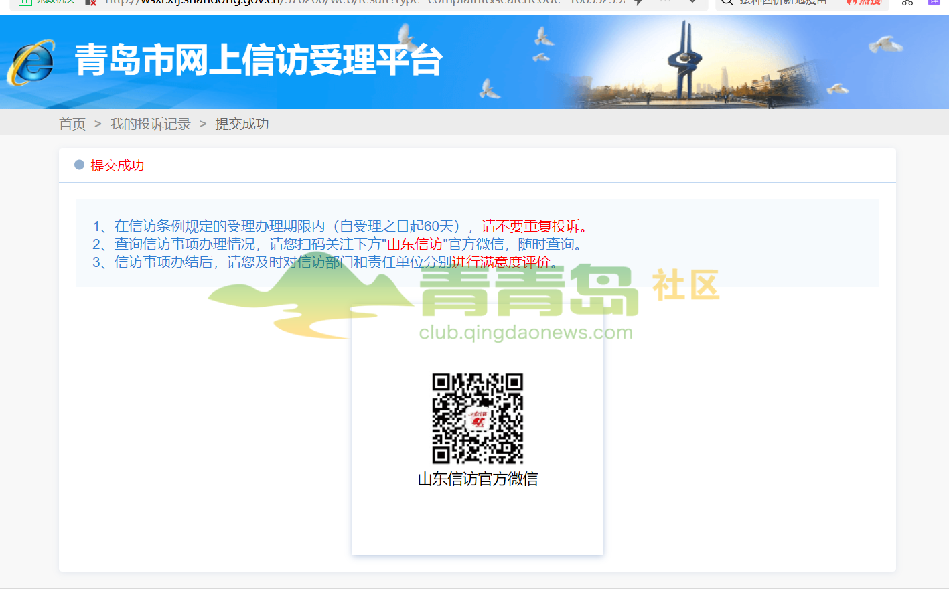Click the text 信访事项办结后

[x=163, y=262]
